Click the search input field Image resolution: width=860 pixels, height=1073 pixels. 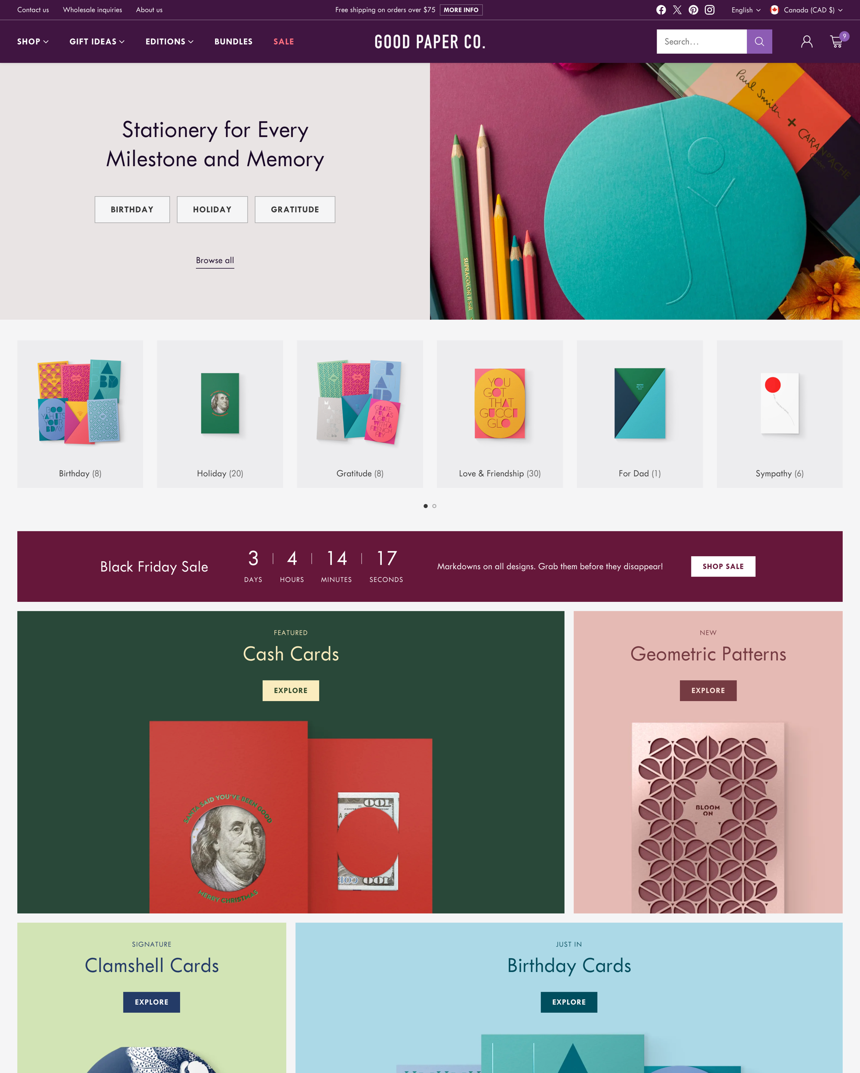coord(702,41)
